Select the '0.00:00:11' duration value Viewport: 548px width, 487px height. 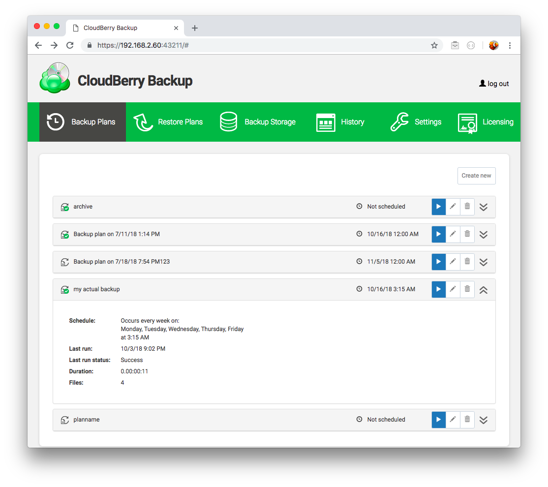(x=134, y=371)
